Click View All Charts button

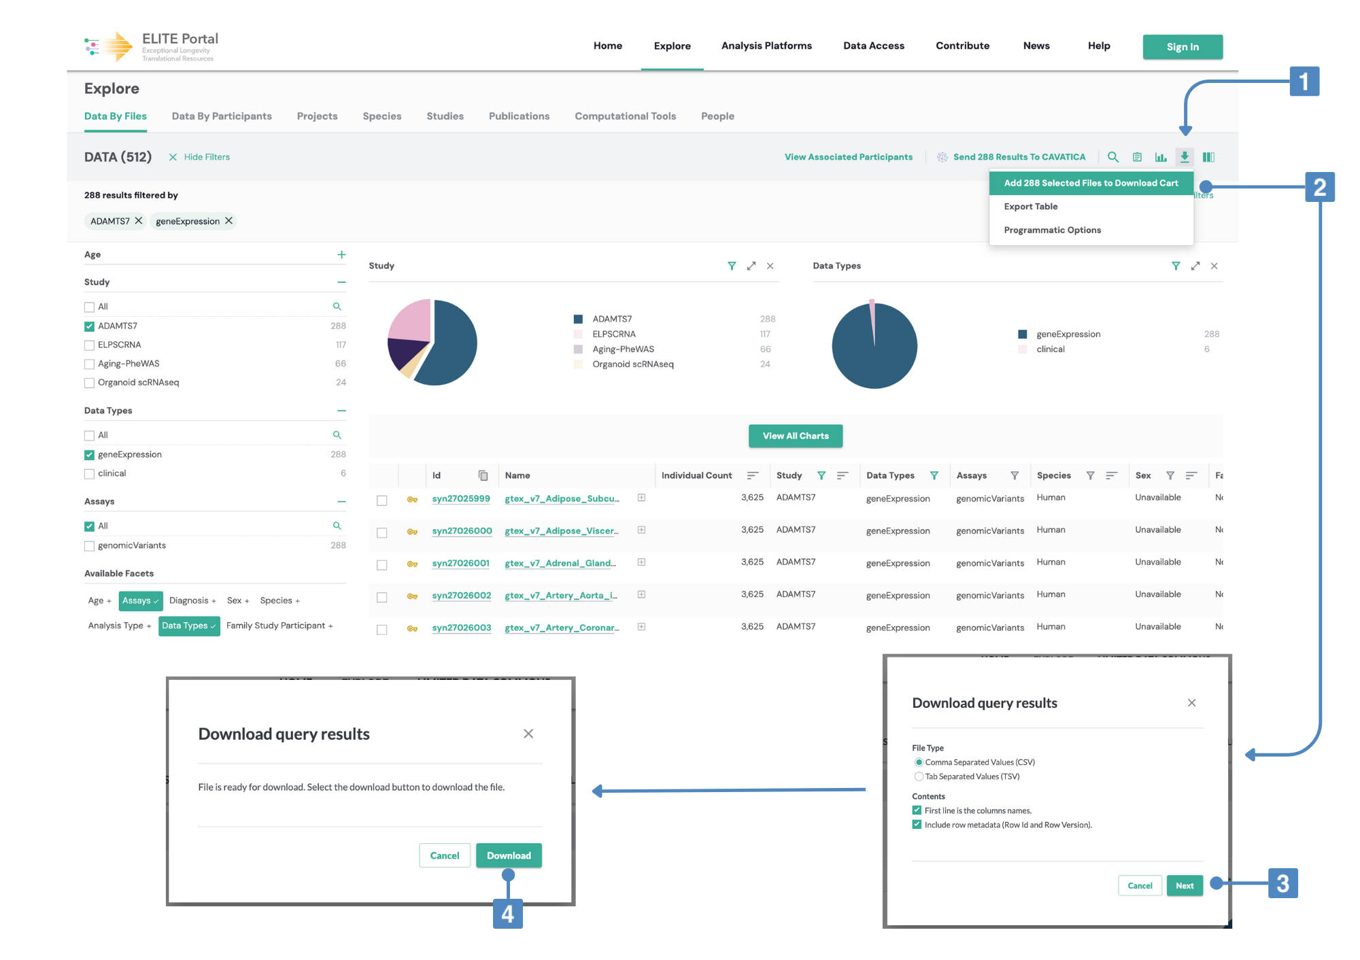[796, 436]
